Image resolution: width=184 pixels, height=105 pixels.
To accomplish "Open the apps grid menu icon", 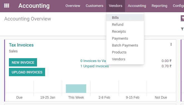I will (x=7, y=6).
